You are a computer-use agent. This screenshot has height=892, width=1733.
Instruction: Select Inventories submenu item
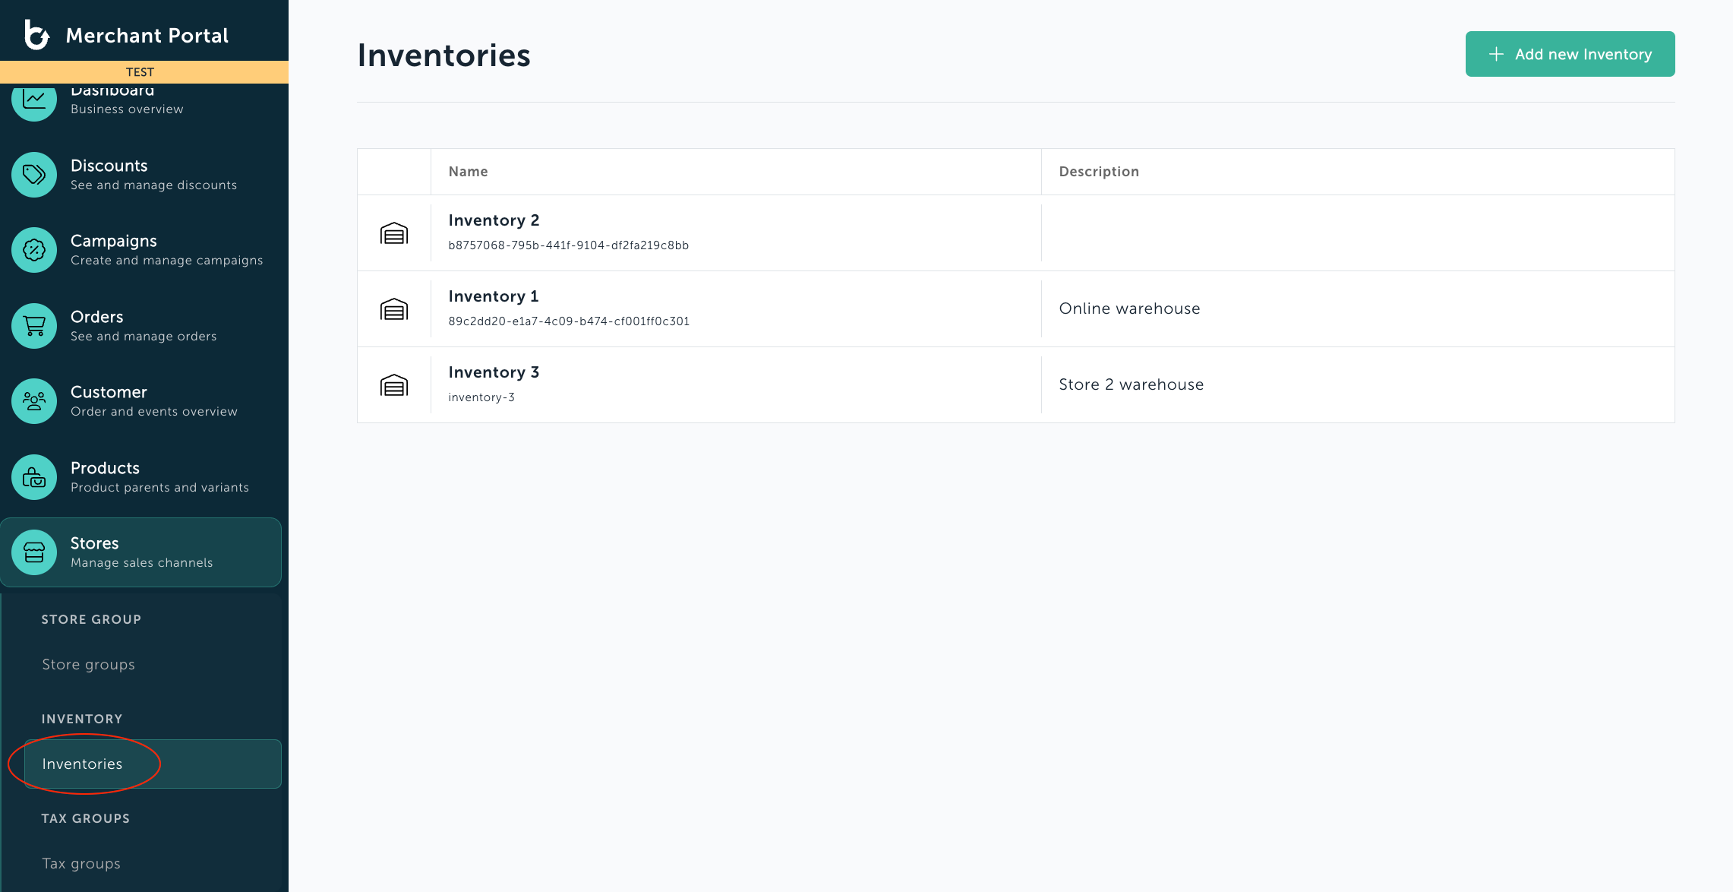(153, 764)
